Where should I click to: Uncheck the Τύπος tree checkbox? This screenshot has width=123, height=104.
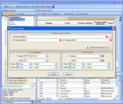8,22
